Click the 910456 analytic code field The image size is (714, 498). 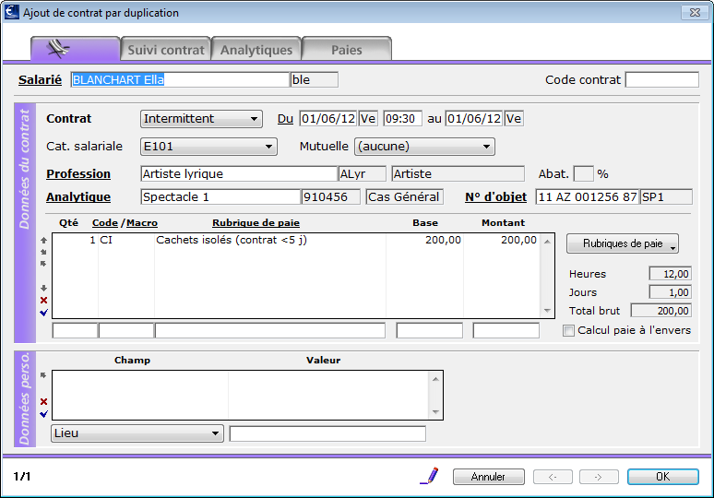click(x=330, y=197)
